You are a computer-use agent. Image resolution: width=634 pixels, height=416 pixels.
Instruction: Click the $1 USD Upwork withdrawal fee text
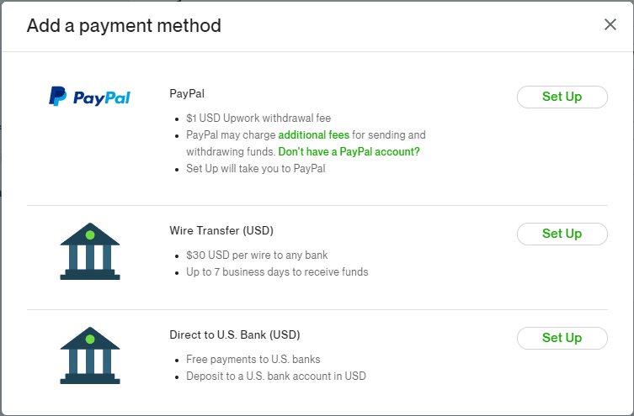[x=264, y=118]
